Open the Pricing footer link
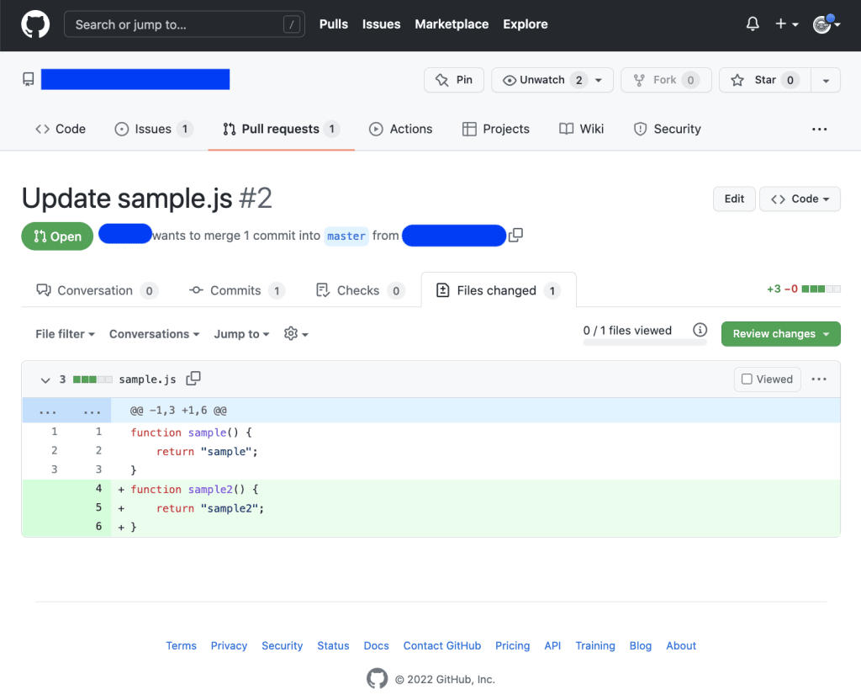The height and width of the screenshot is (695, 861). tap(512, 645)
